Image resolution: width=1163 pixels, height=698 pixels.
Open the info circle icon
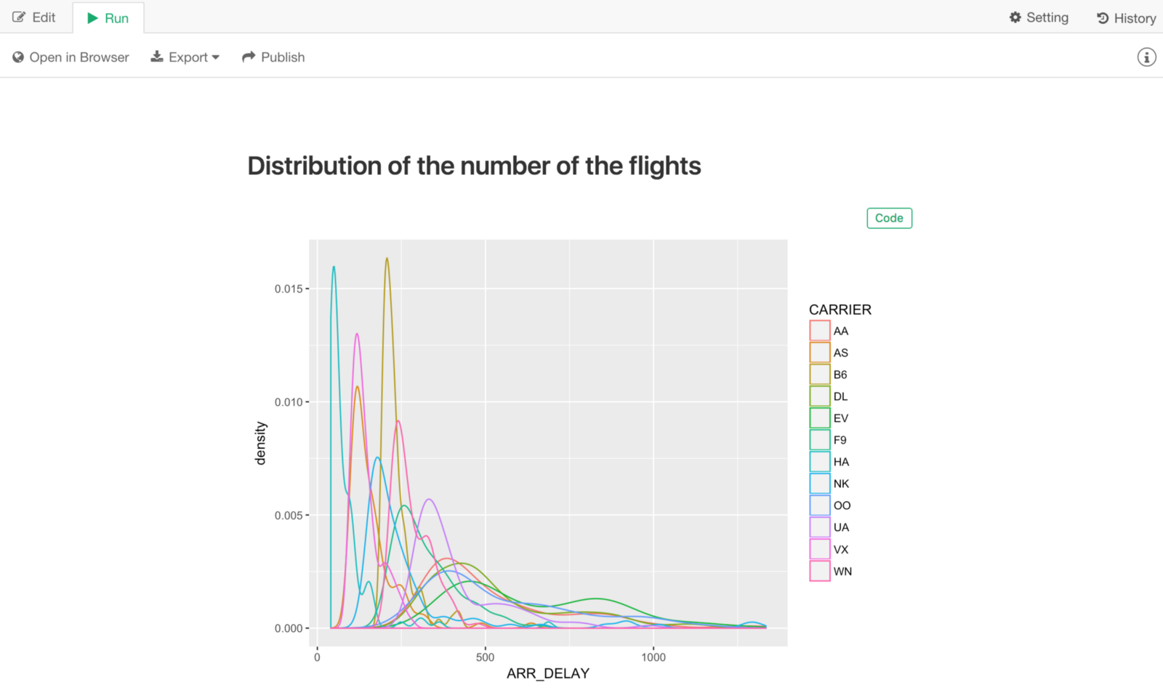tap(1146, 57)
